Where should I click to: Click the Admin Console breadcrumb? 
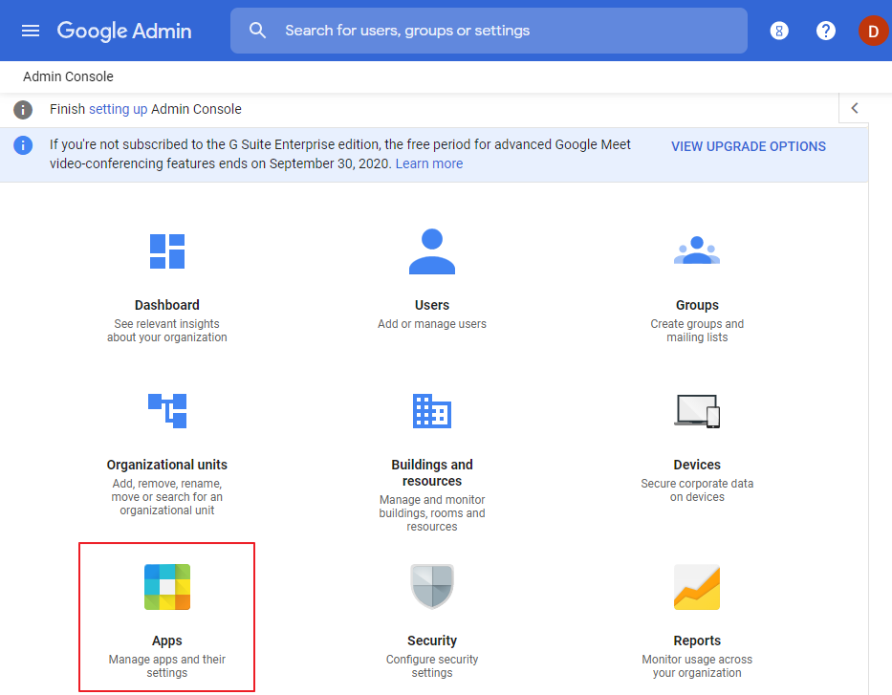(68, 76)
